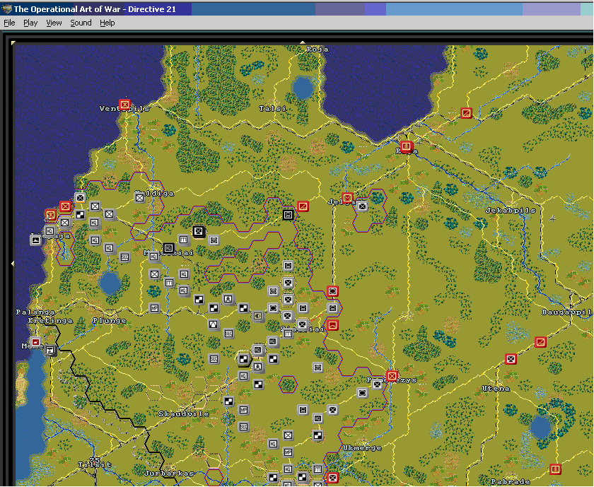Screen dimensions: 594x487
Task: Select the red armor unit northeast of Siauliai
Action: coord(332,291)
